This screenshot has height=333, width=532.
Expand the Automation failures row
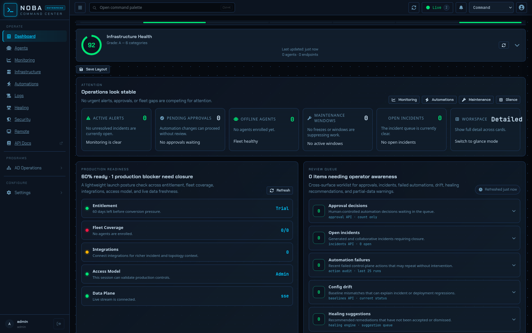tap(414, 265)
